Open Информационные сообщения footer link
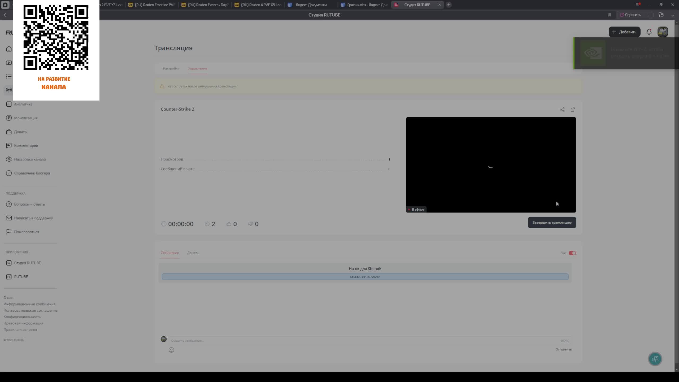The height and width of the screenshot is (382, 679). (29, 304)
